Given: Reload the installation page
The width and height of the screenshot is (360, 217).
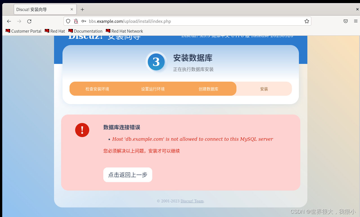Looking at the screenshot, I should pos(29,21).
